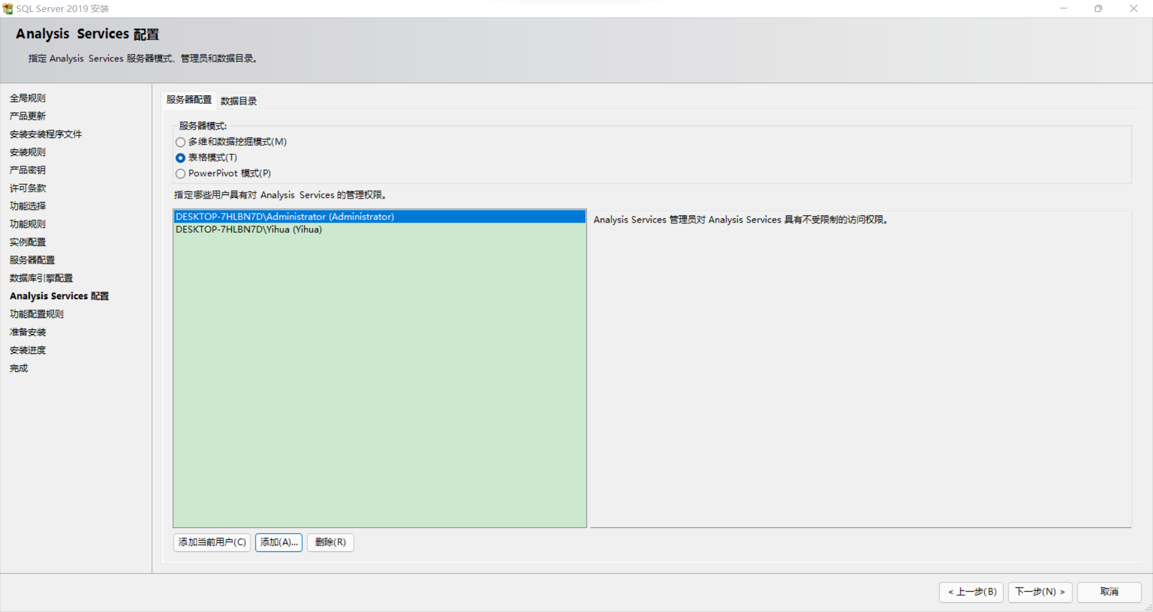Click 删除(R) button

tap(330, 542)
